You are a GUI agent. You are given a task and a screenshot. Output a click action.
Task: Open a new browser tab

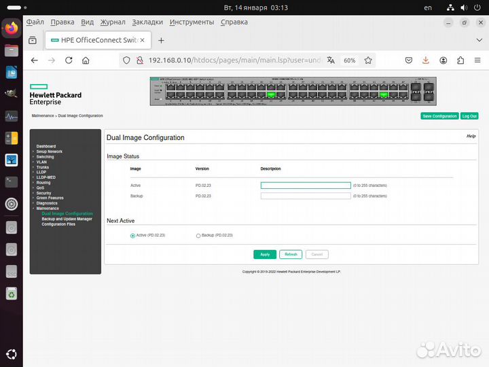coord(161,40)
